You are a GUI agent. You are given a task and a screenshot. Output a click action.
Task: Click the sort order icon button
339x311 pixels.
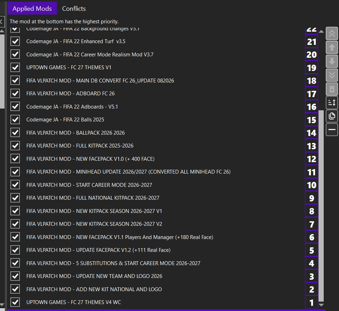[x=332, y=103]
